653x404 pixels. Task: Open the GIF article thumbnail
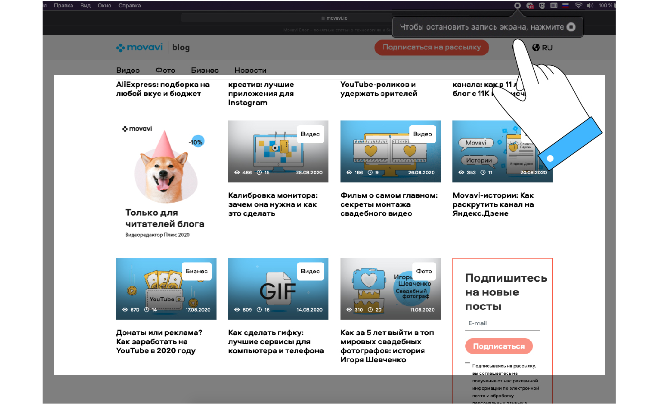[x=278, y=289]
